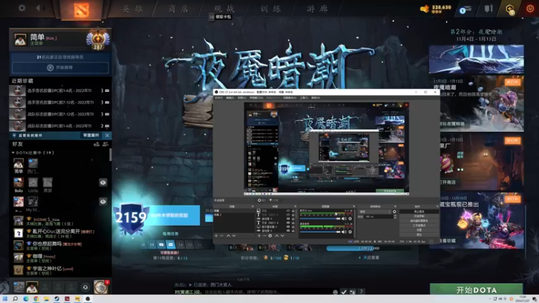The width and height of the screenshot is (539, 303).
Task: Click OBS start recording button
Action: pyautogui.click(x=419, y=216)
